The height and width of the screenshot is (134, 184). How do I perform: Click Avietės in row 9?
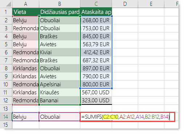(x=60, y=76)
